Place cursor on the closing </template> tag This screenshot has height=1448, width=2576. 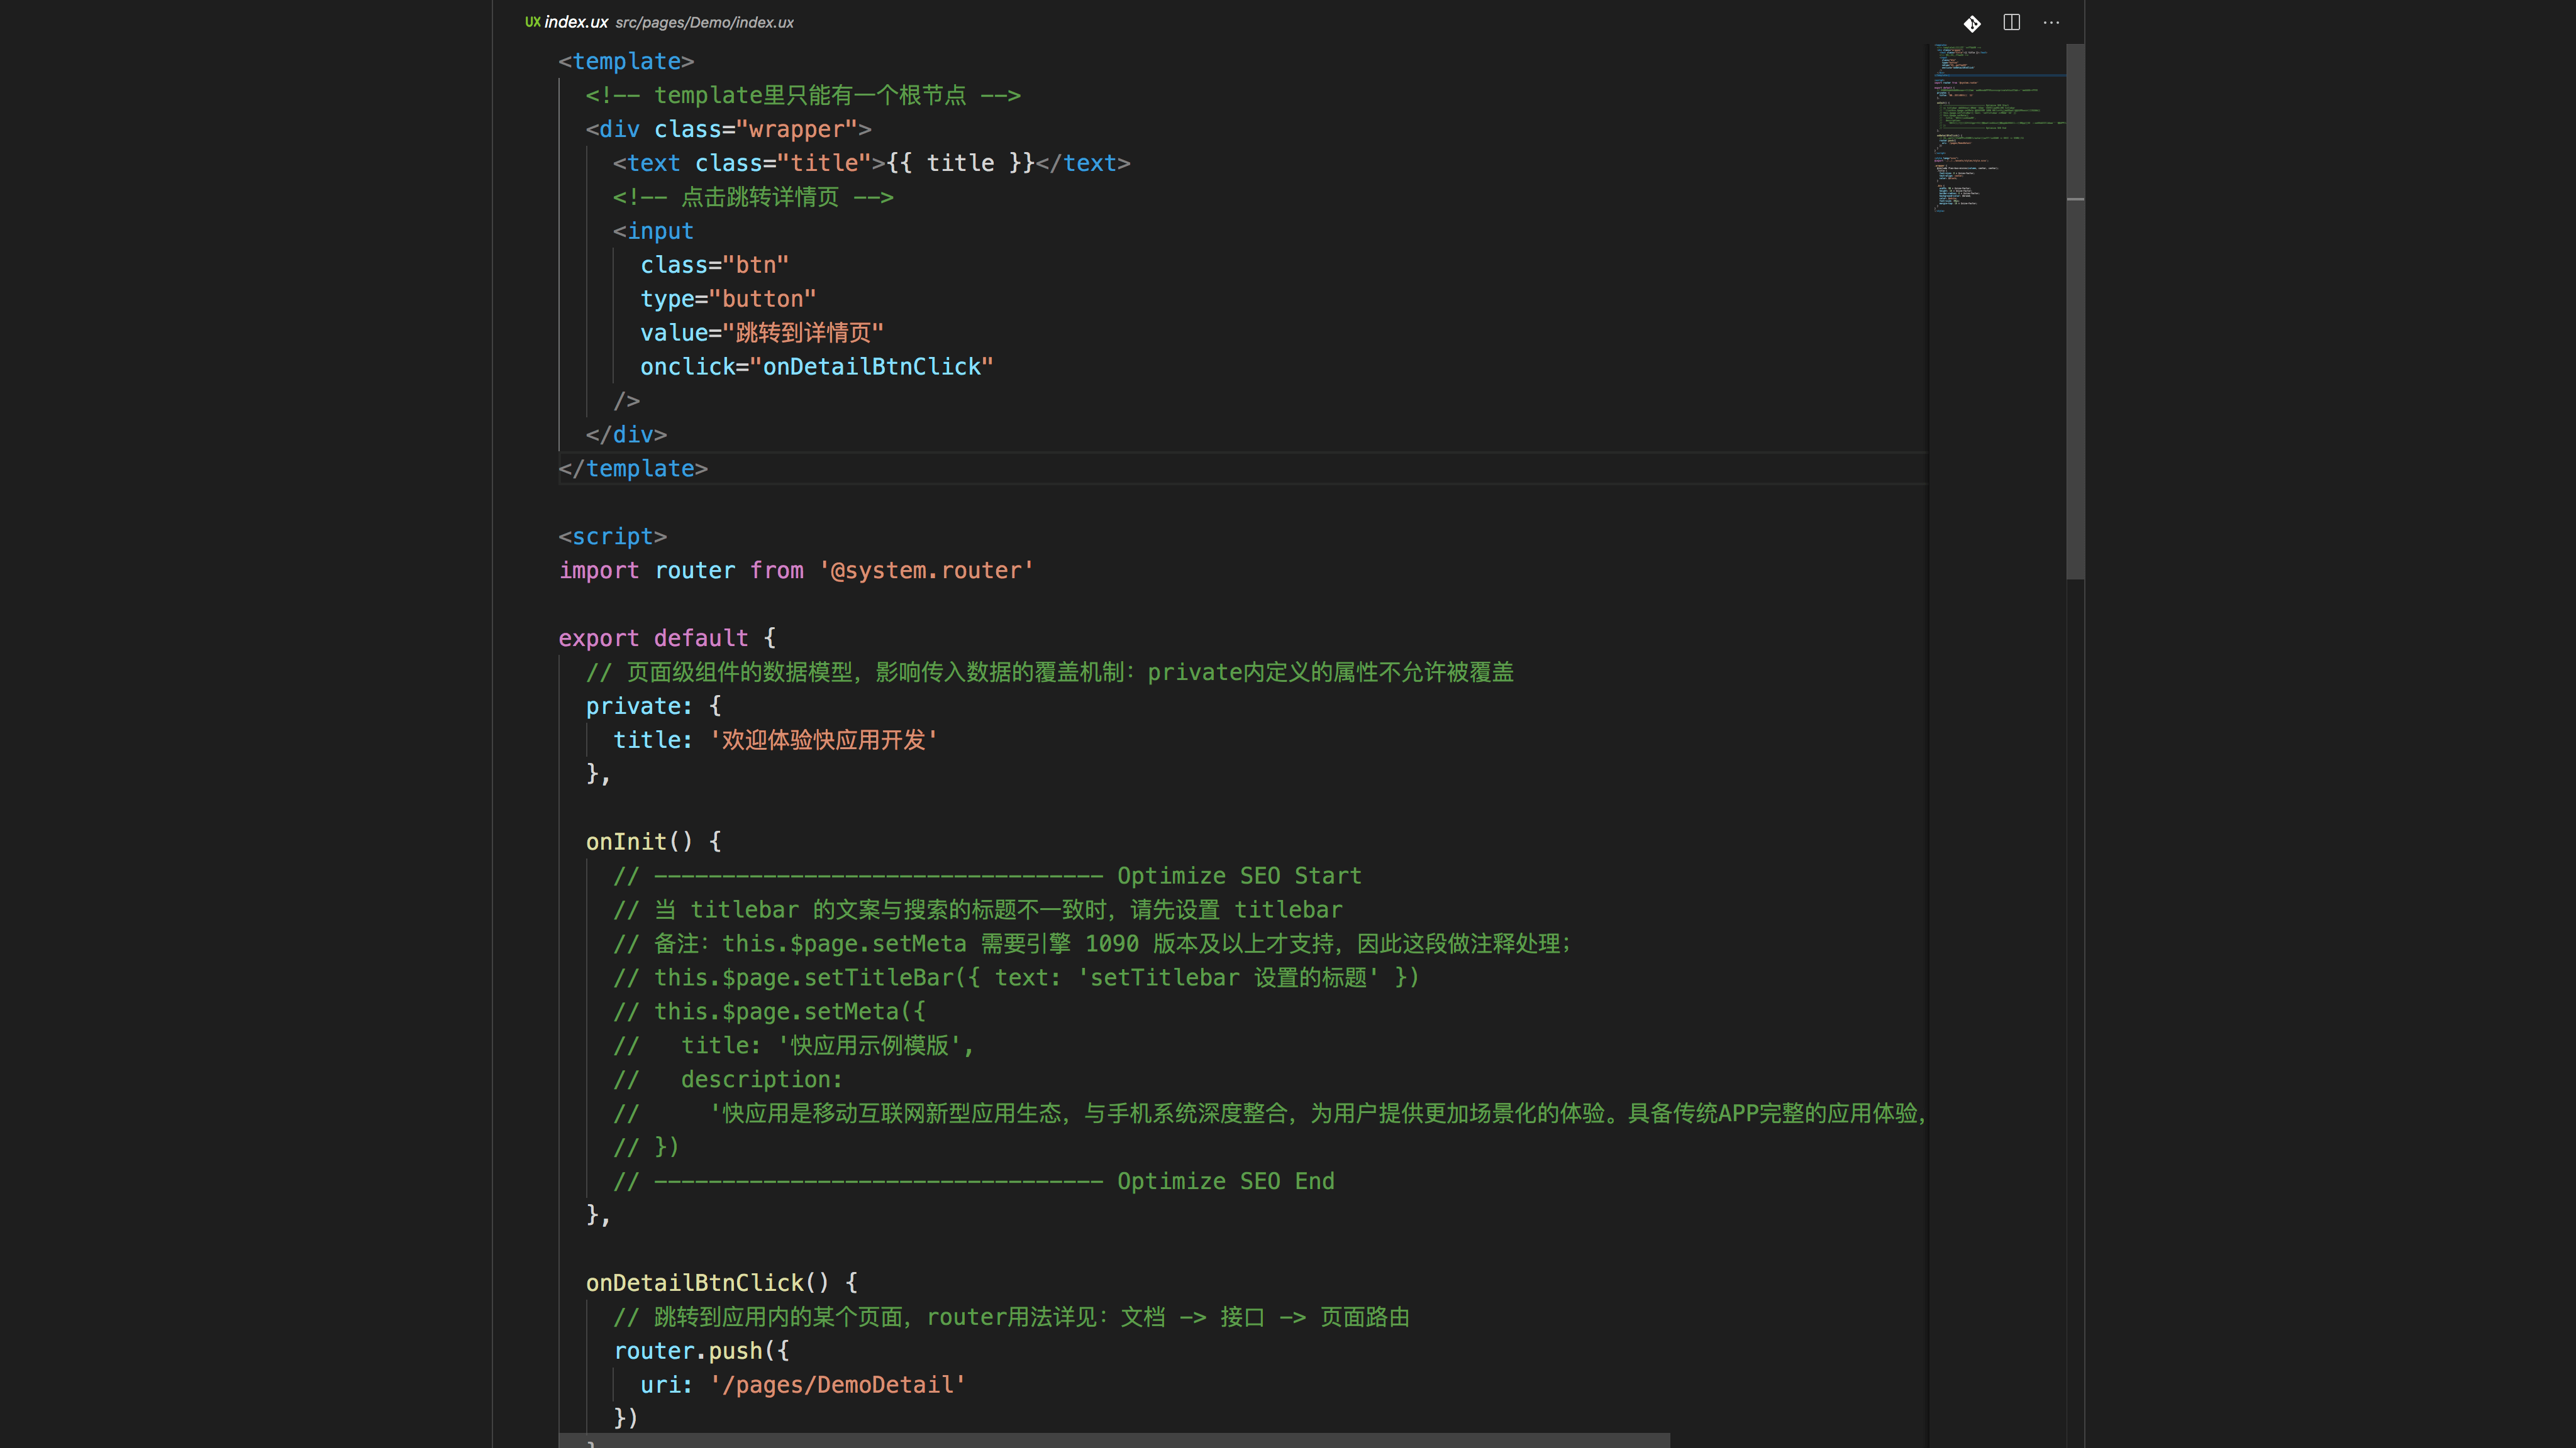click(x=633, y=469)
